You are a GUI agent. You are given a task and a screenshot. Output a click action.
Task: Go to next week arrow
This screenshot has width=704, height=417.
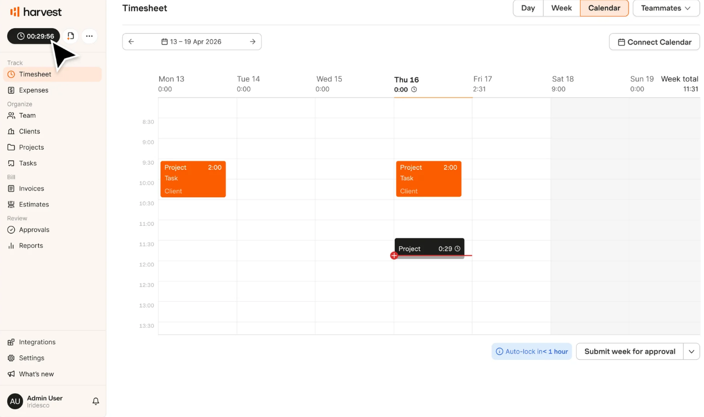(x=252, y=42)
